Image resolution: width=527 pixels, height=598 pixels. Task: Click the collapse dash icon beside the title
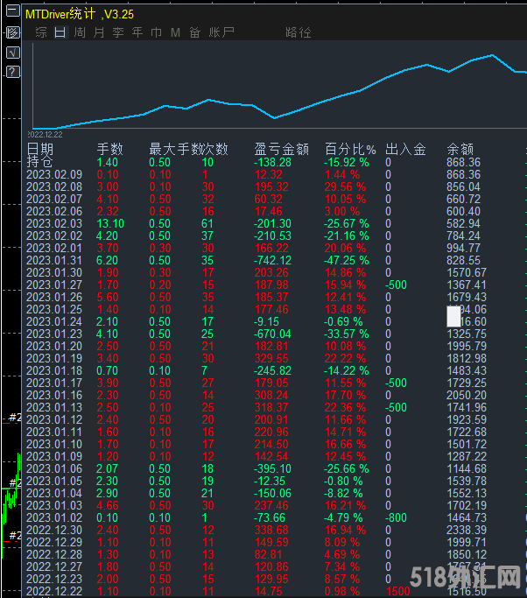tap(11, 15)
